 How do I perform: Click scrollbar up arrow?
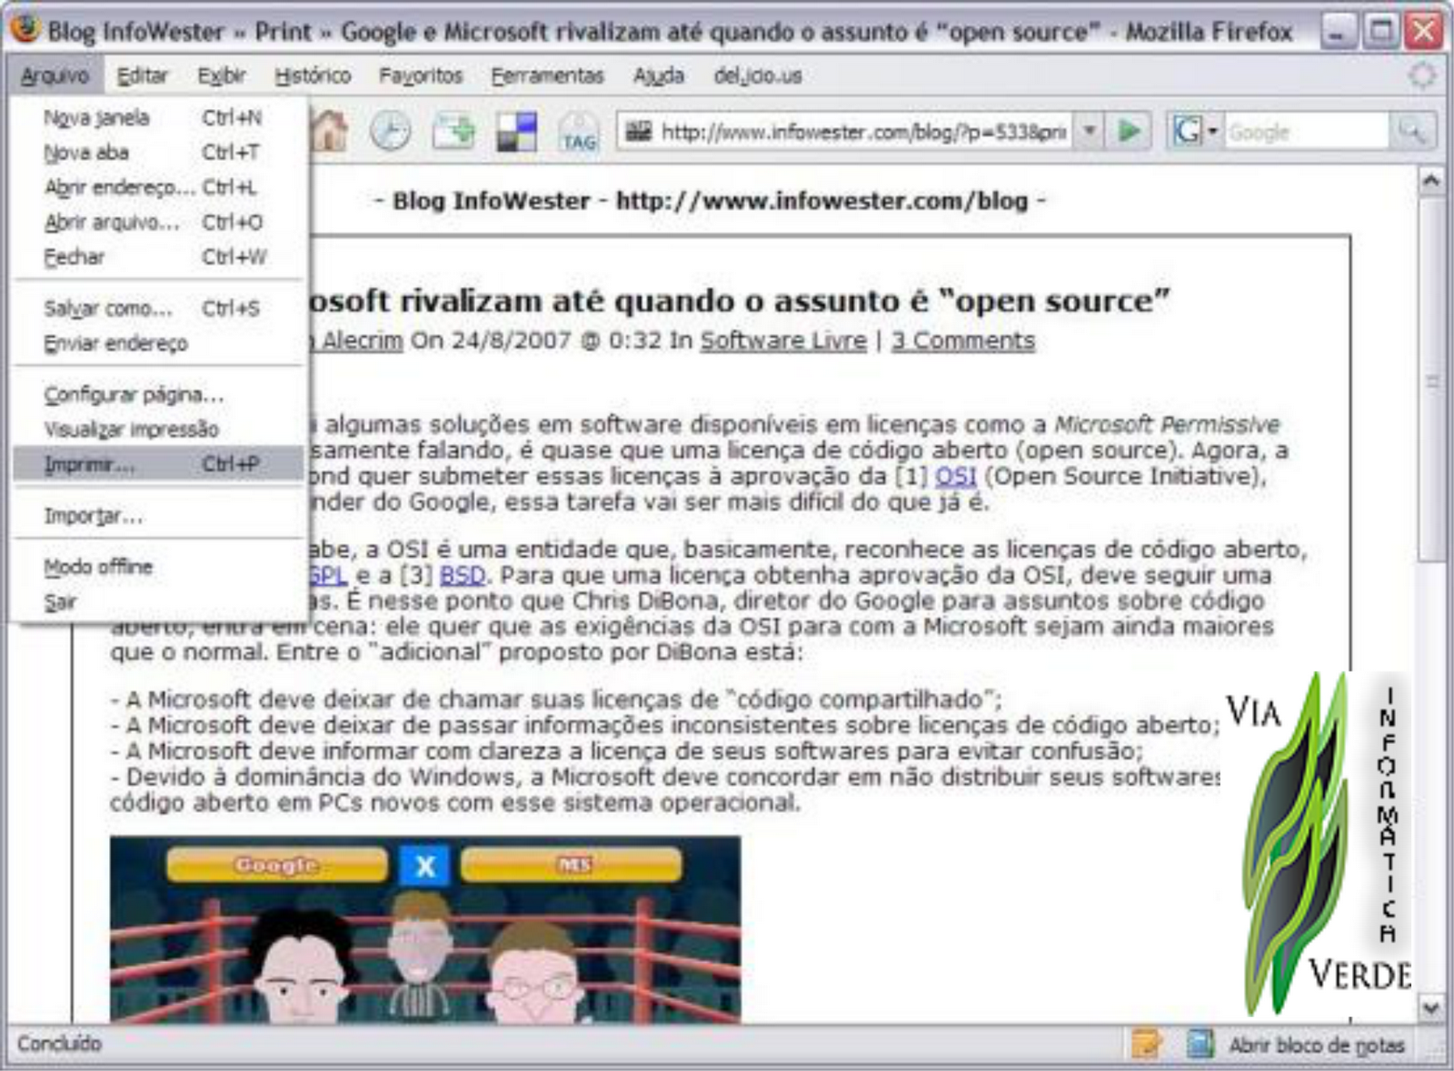1431,182
